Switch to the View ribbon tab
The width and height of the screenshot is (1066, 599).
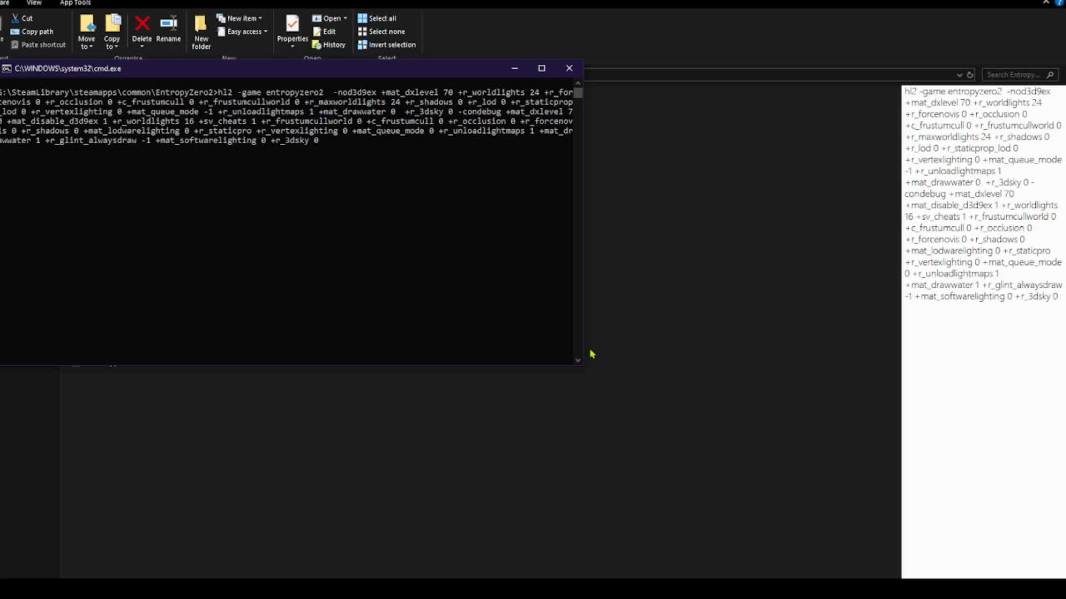(34, 3)
